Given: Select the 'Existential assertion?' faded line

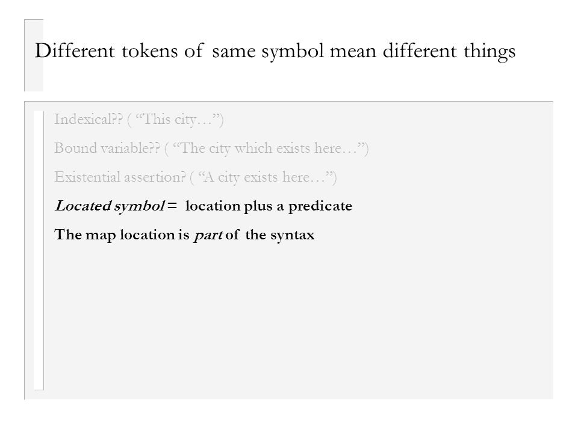Looking at the screenshot, I should coord(196,177).
